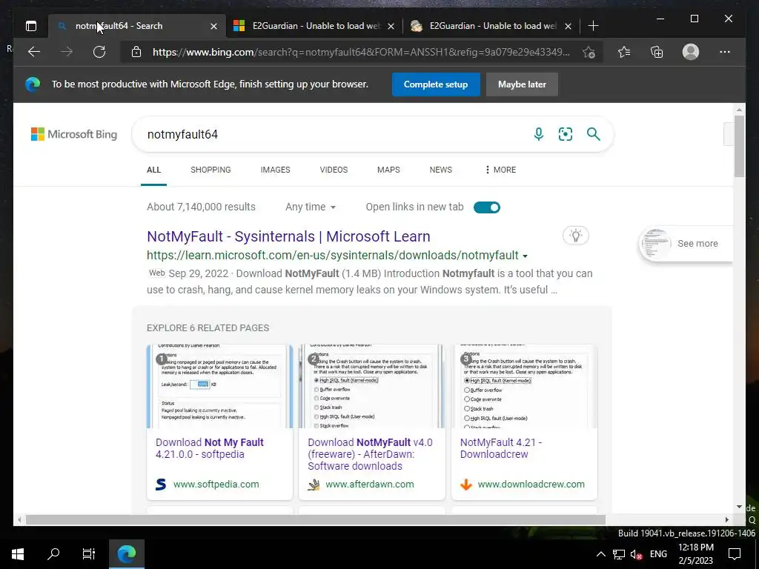The height and width of the screenshot is (569, 759).
Task: Click the Downloadcrew screenshot thumbnail
Action: [x=524, y=386]
